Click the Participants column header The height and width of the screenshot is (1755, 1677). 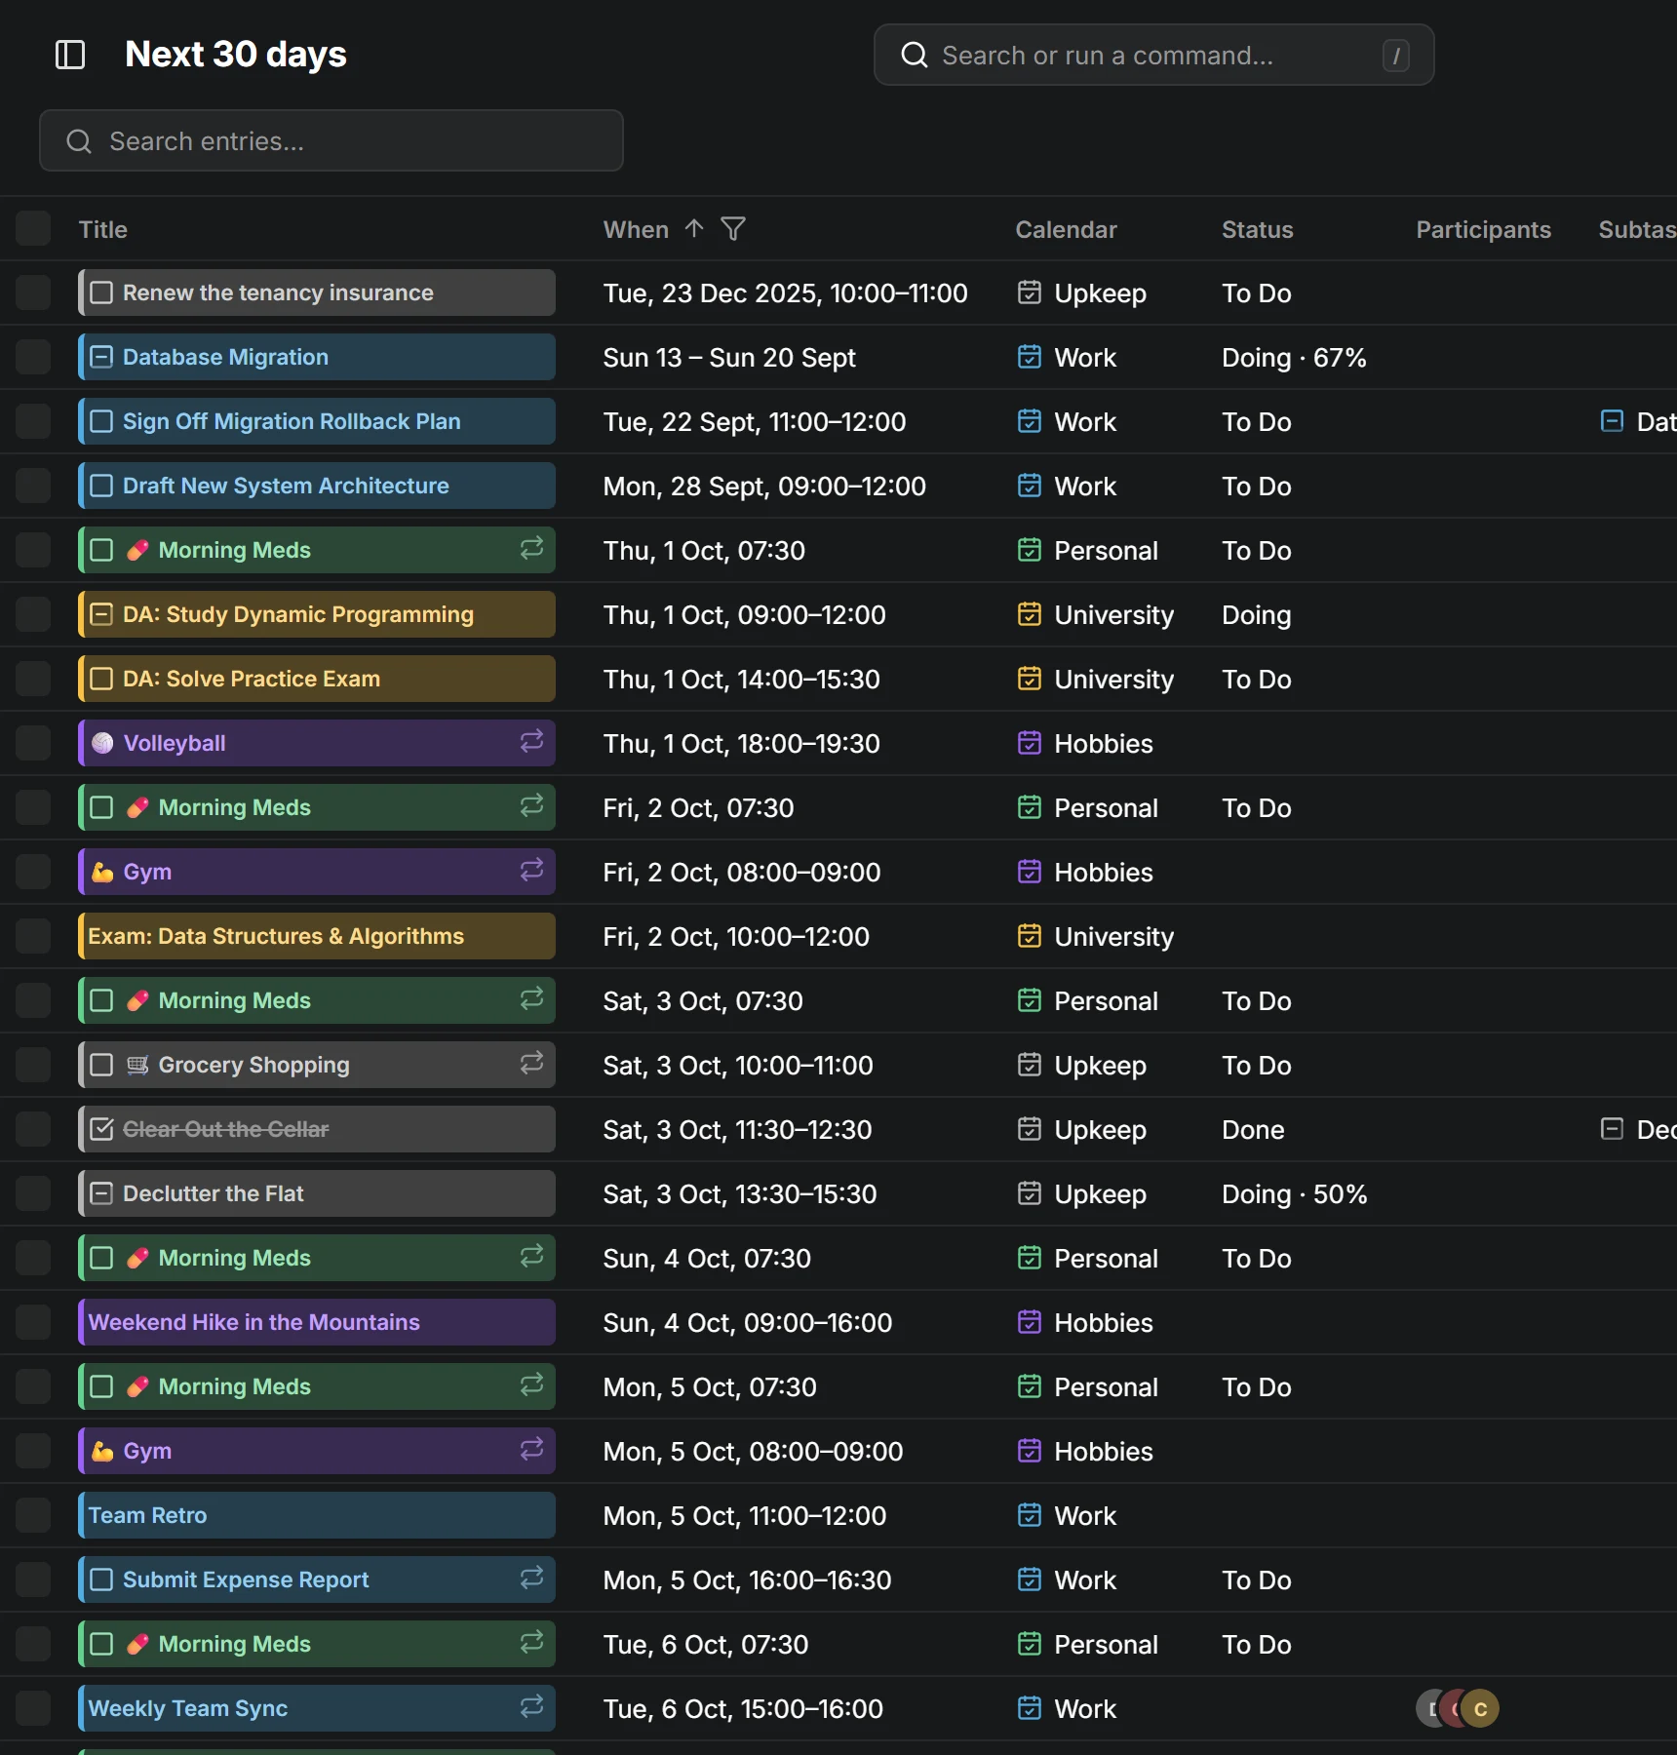[1483, 229]
